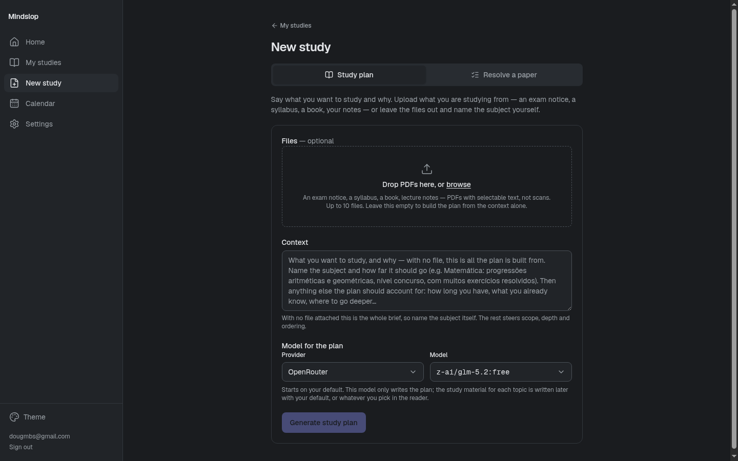This screenshot has height=461, width=738.
Task: Expand the OpenRouter provider dropdown
Action: [353, 372]
